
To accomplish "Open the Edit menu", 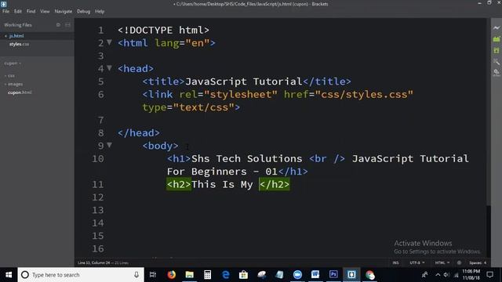I will (17, 11).
